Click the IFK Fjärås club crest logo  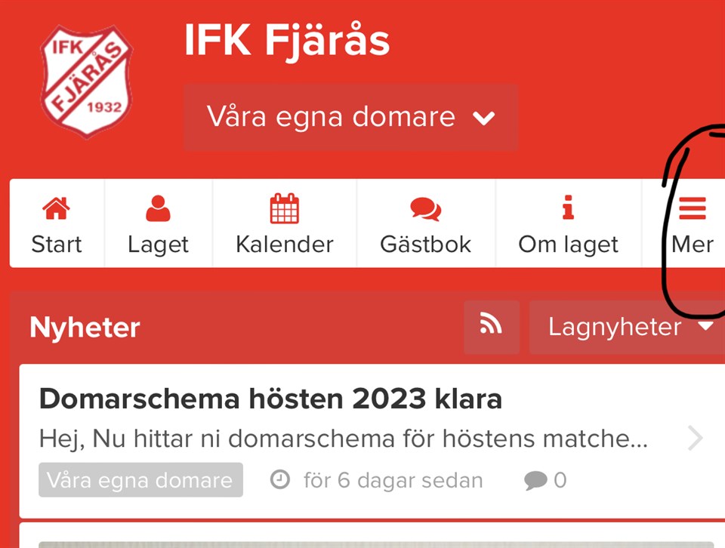coord(86,82)
